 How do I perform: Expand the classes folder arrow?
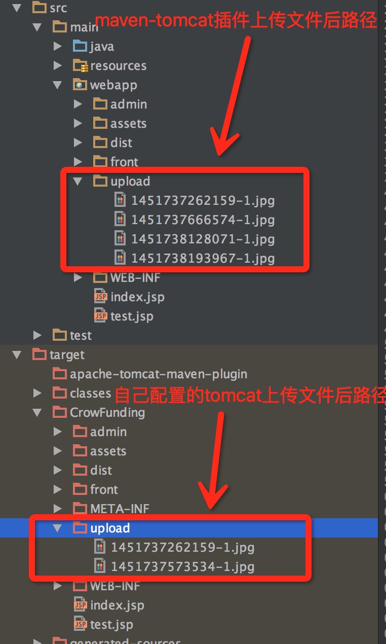(37, 393)
